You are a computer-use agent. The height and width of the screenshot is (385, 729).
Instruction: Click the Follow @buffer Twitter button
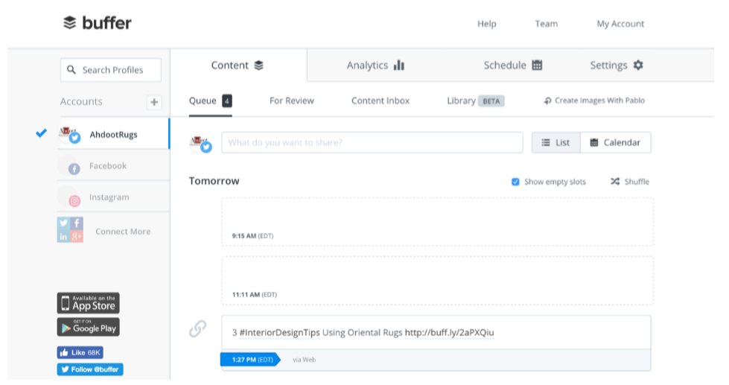[x=90, y=369]
